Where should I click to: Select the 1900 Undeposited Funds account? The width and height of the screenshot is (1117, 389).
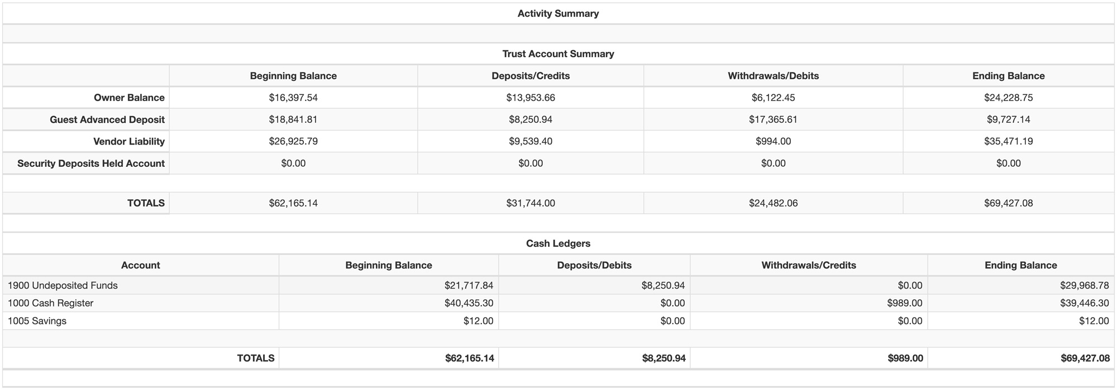[63, 285]
